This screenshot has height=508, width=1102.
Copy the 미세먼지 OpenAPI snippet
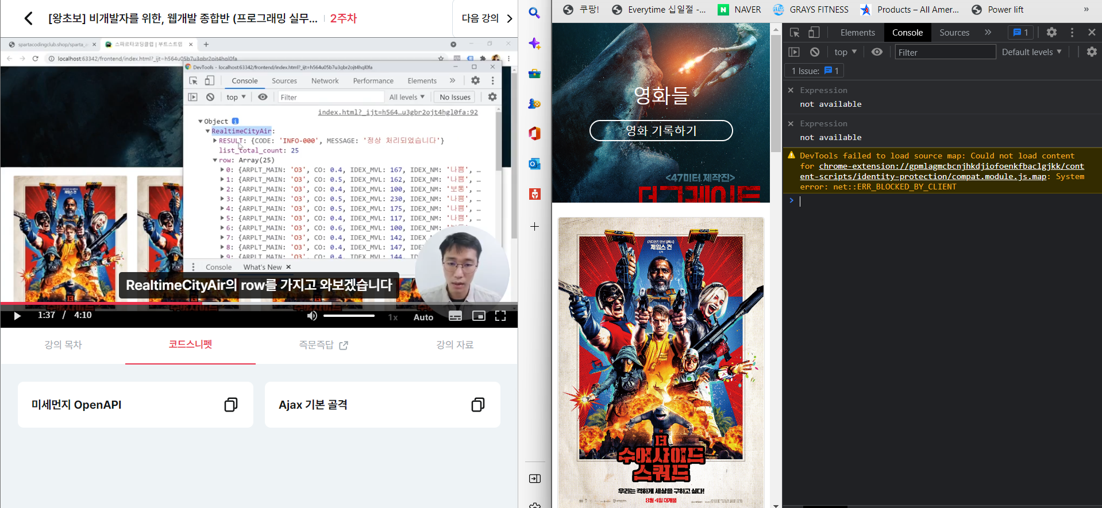pos(231,405)
